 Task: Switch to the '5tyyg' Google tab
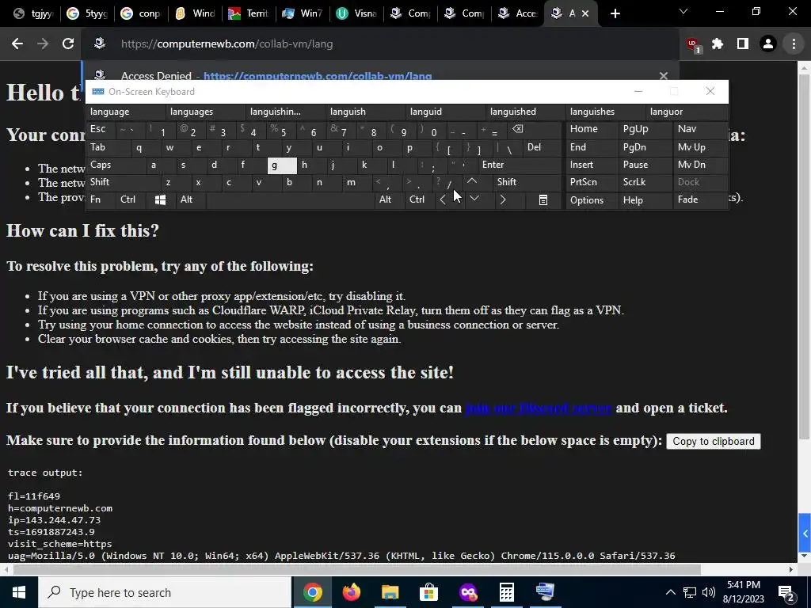click(x=87, y=13)
